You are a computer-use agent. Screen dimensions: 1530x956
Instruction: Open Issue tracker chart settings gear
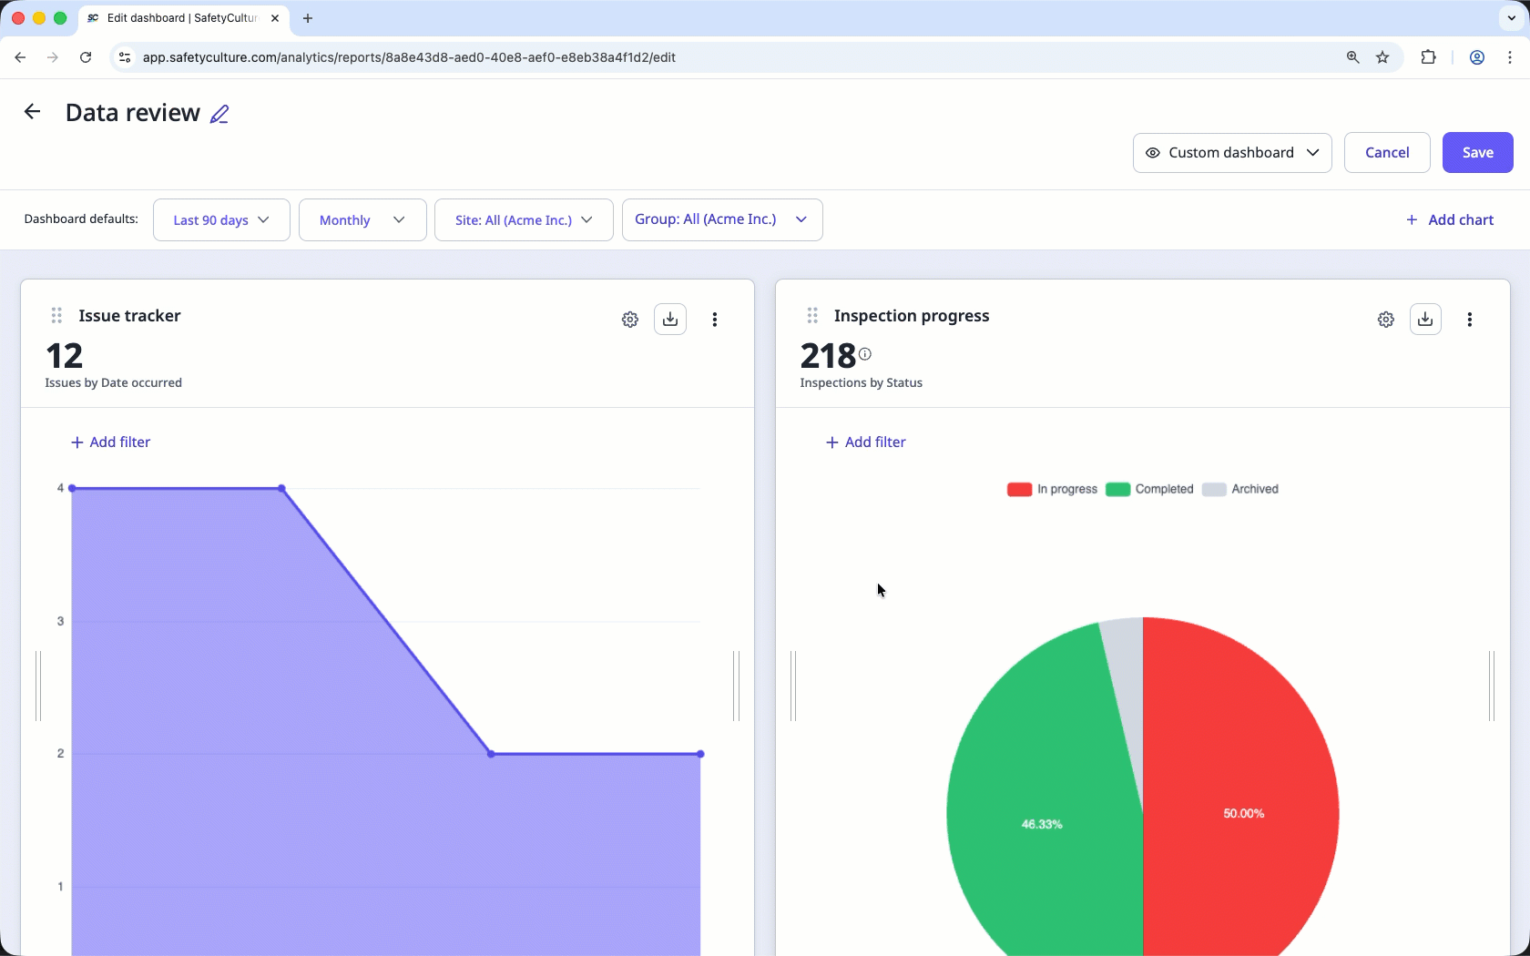[x=630, y=320]
